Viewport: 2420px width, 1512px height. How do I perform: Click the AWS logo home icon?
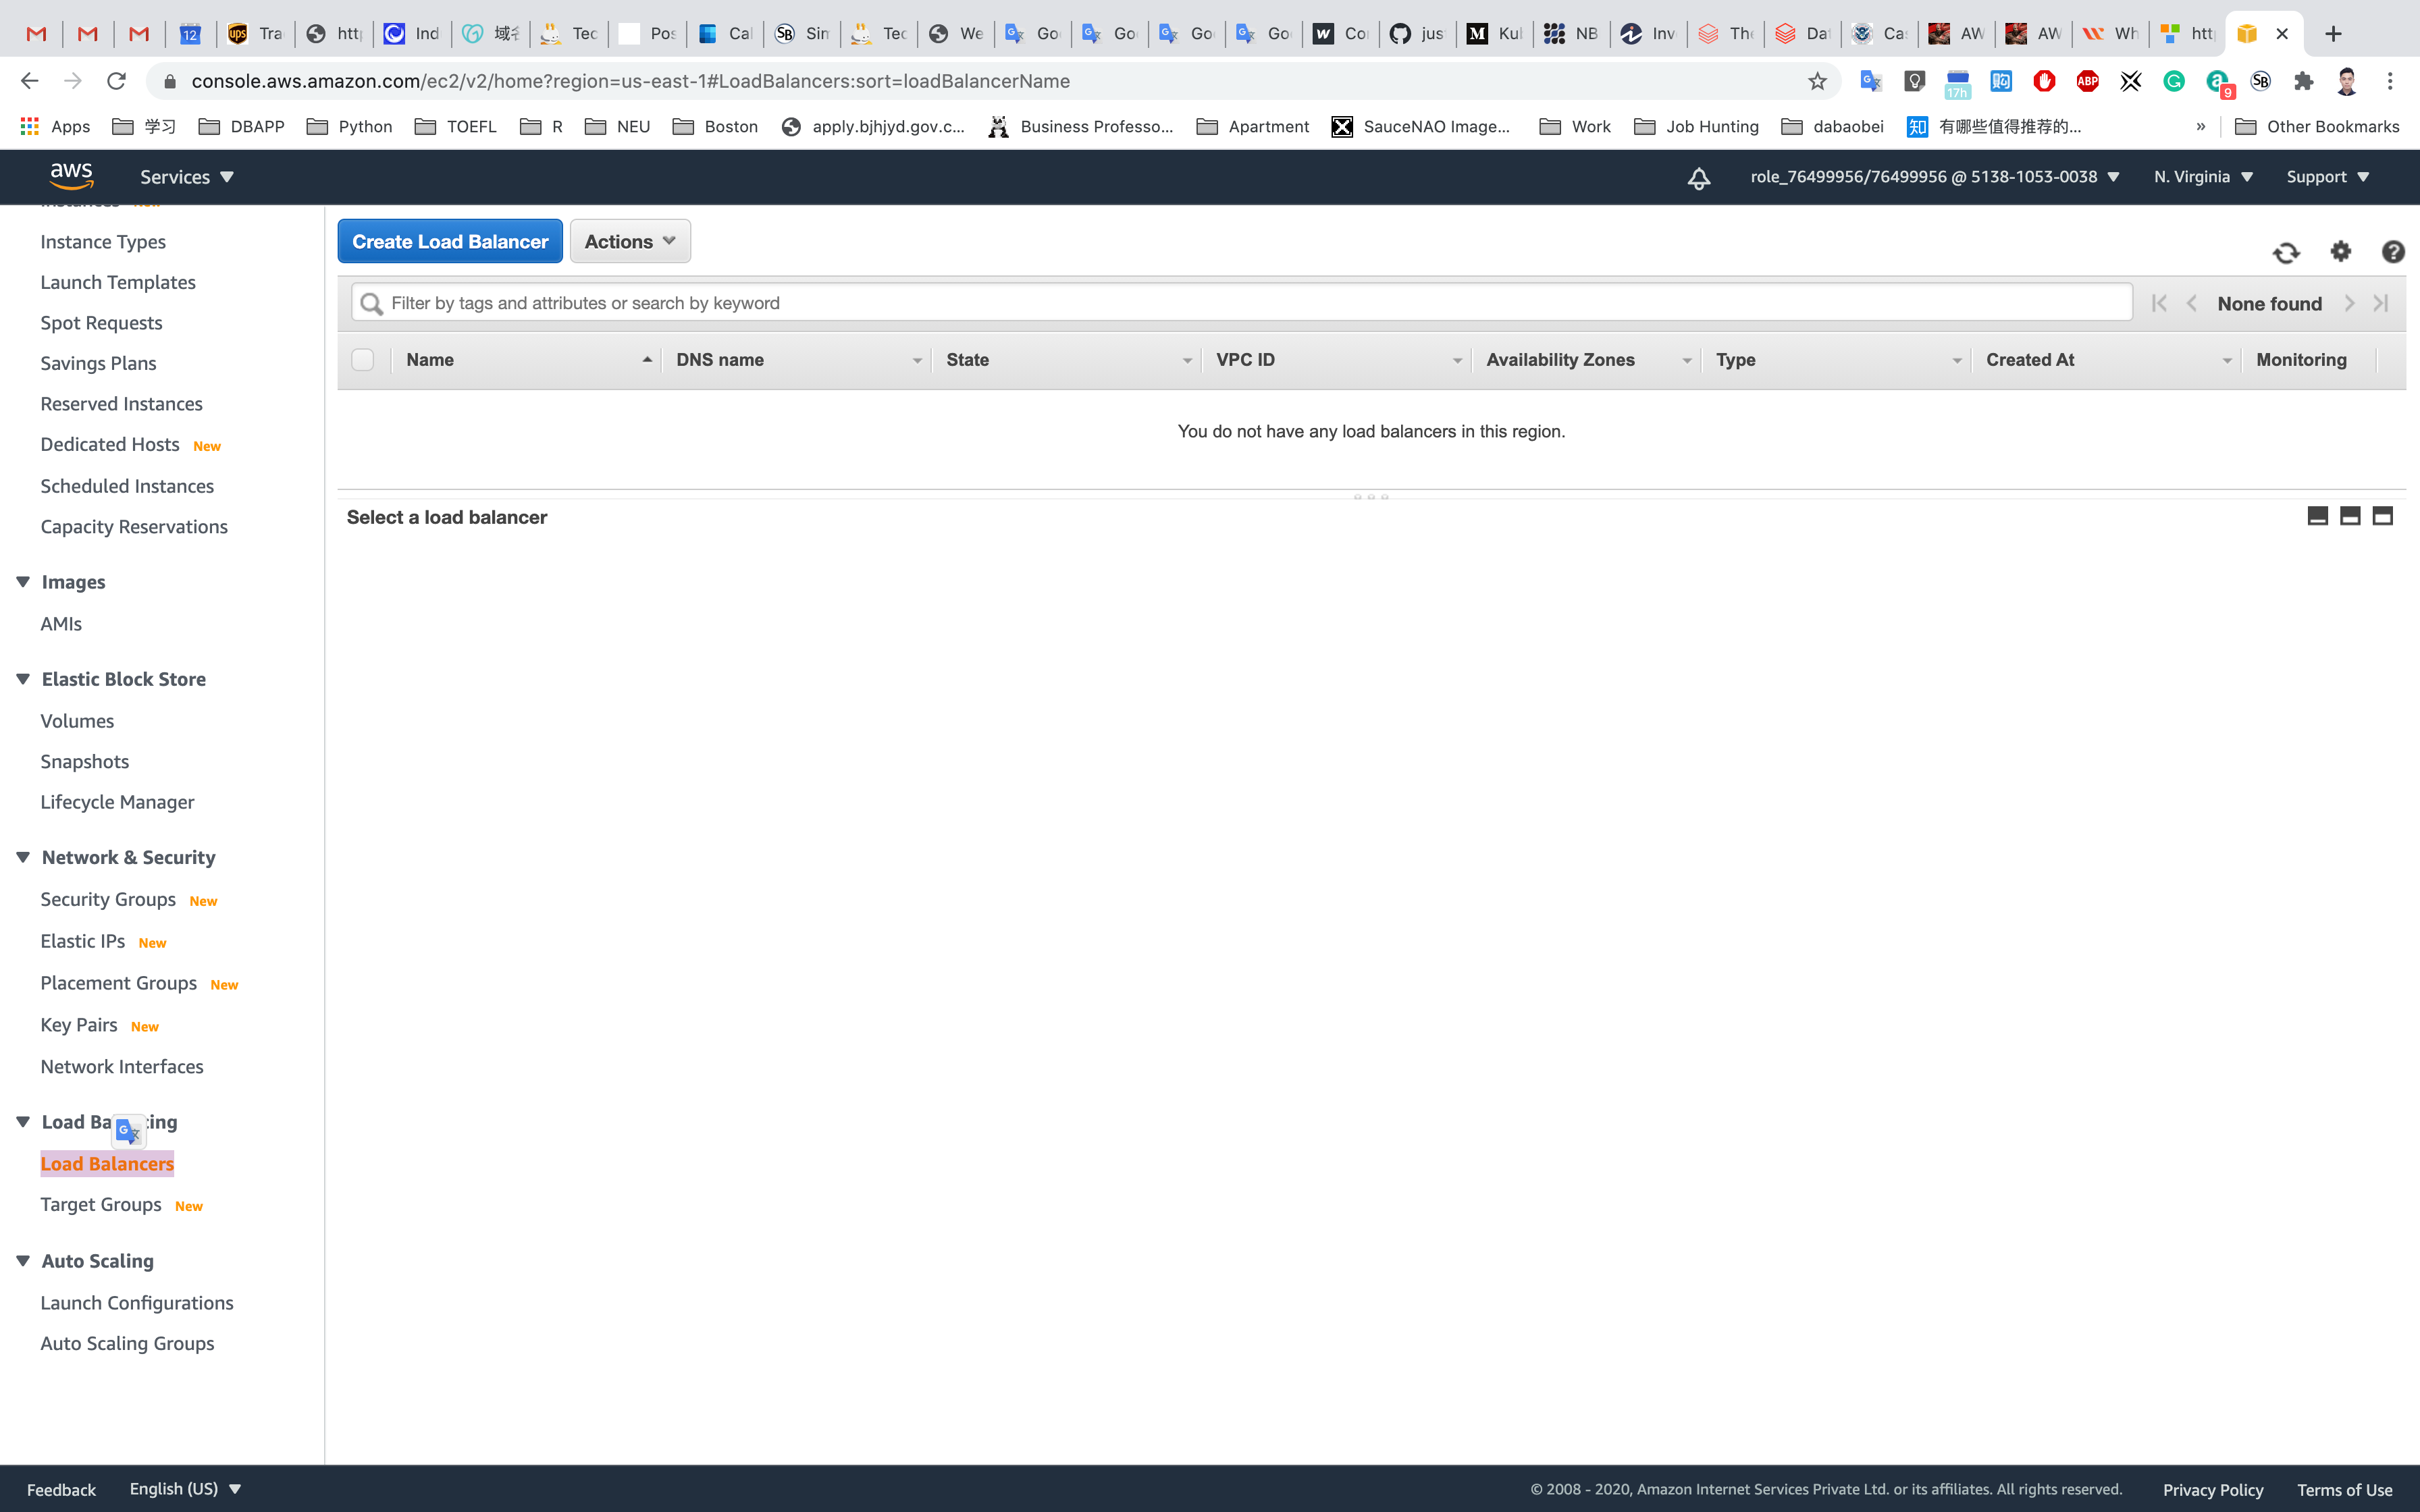click(71, 176)
